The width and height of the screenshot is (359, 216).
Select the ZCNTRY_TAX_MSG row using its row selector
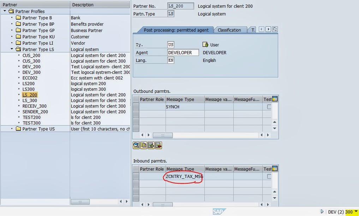tap(136, 176)
